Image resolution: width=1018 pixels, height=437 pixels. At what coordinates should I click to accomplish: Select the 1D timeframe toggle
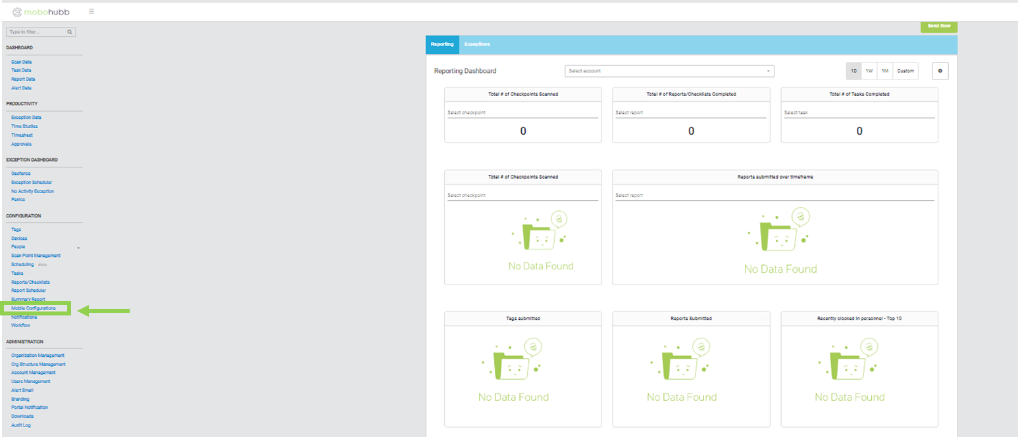tap(853, 71)
